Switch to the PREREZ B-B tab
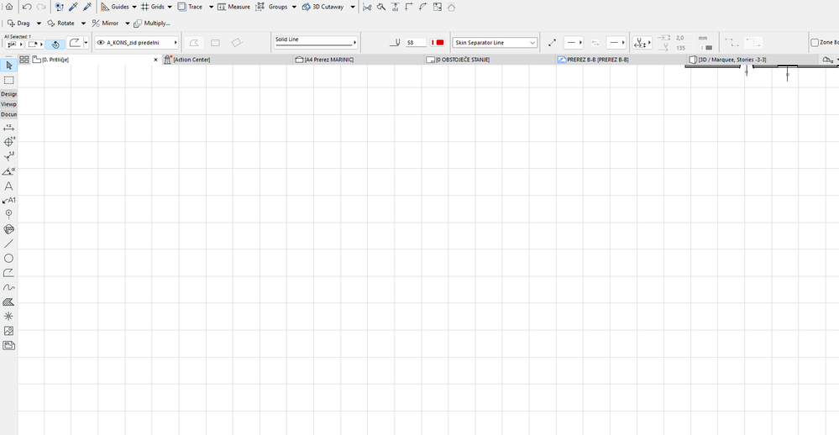 pyautogui.click(x=621, y=60)
